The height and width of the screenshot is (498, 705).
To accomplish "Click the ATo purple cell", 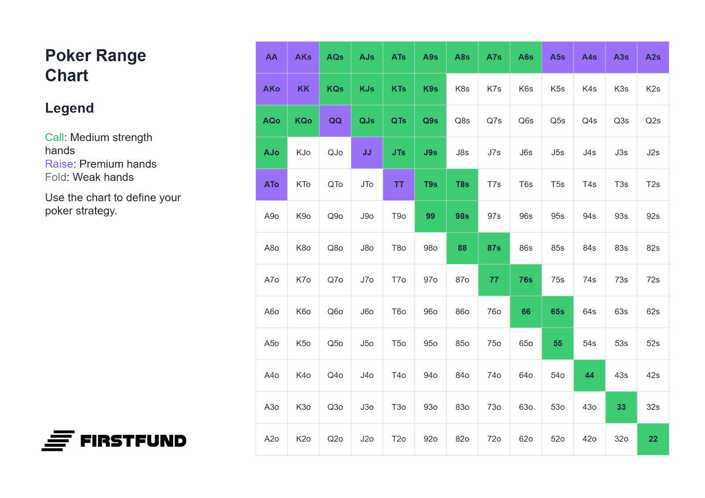I will click(271, 184).
